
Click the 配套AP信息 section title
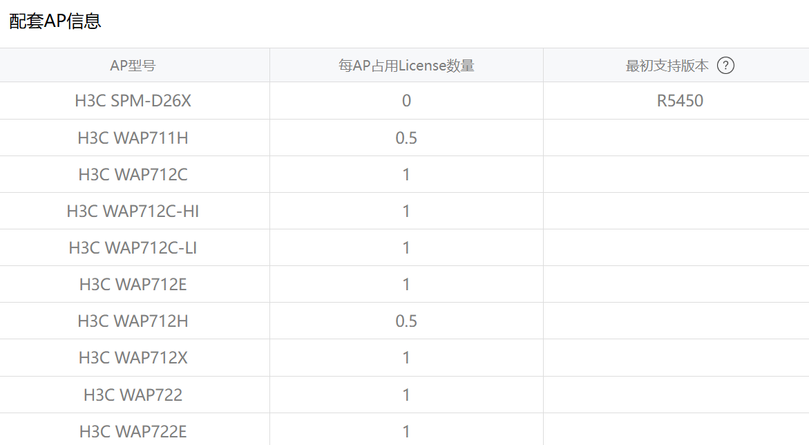coord(55,21)
